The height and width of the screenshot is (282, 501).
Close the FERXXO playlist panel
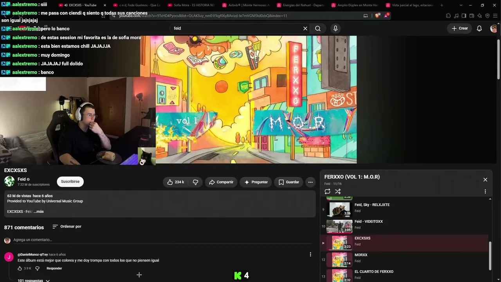point(485,180)
